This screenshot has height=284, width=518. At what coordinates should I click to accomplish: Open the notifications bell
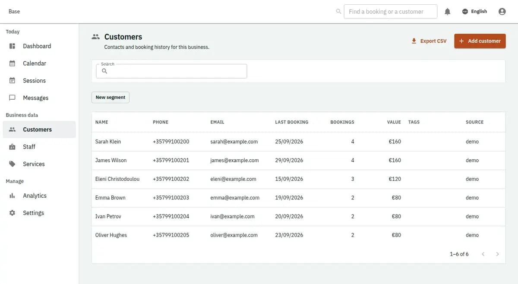click(448, 12)
